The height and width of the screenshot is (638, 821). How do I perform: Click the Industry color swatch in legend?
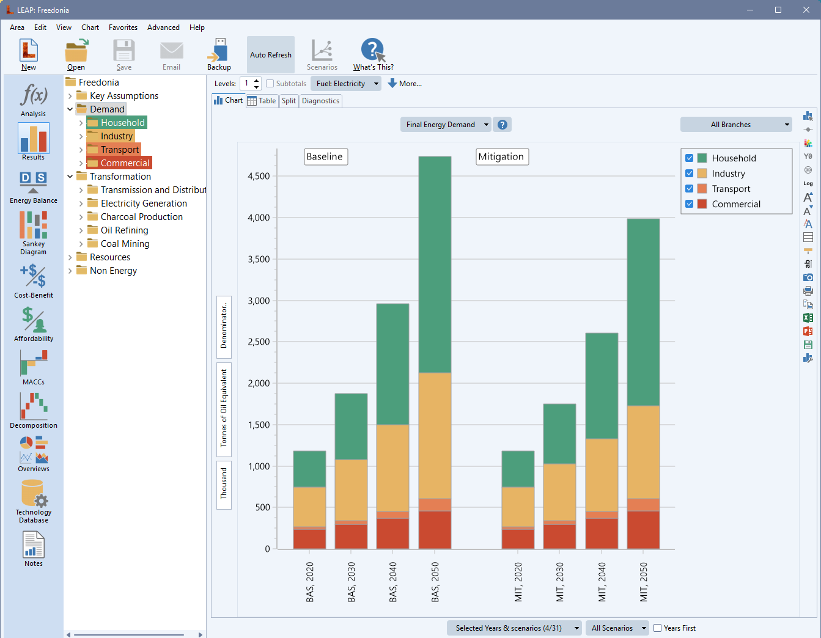coord(702,174)
